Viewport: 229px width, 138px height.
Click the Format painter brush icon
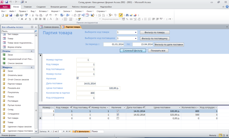pos(47,15)
